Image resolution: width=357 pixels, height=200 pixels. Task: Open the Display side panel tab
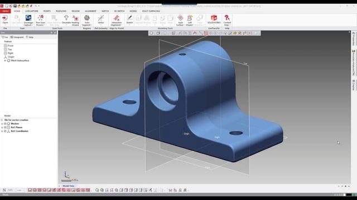tap(354, 85)
